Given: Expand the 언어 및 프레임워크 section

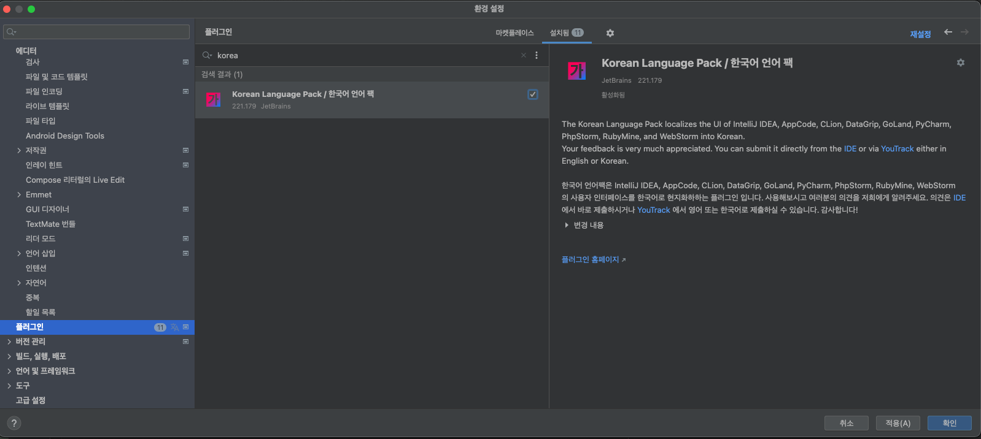Looking at the screenshot, I should coord(9,371).
